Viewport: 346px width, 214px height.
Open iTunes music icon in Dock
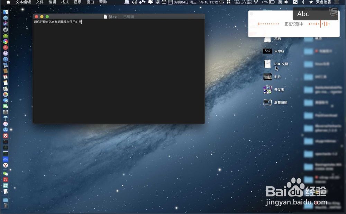tap(6, 124)
